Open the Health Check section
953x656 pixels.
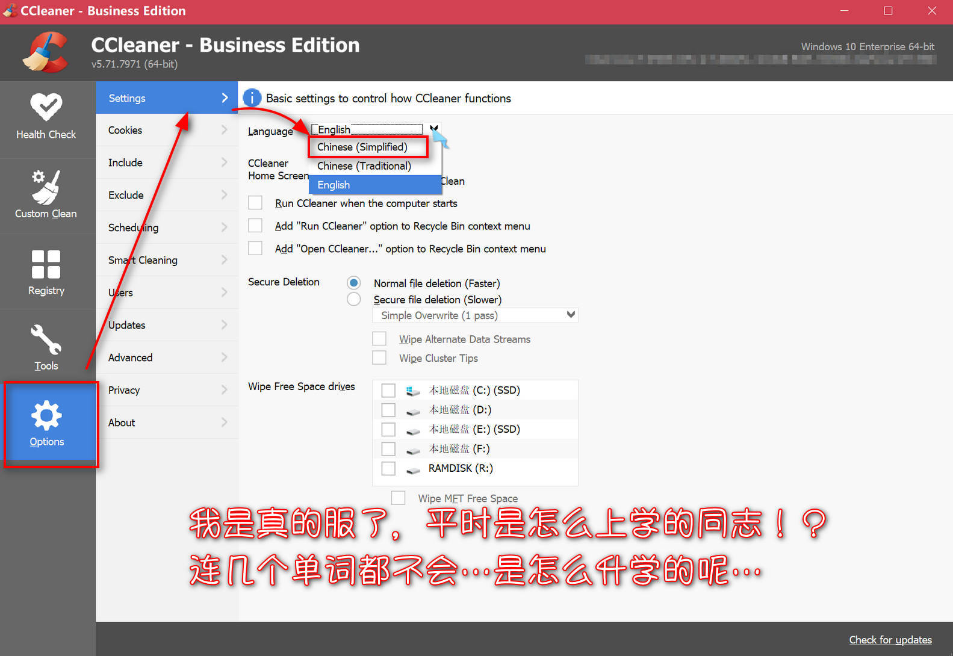[x=46, y=117]
